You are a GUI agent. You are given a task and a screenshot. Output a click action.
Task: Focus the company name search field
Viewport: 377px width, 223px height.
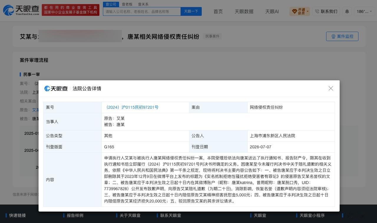(142, 11)
